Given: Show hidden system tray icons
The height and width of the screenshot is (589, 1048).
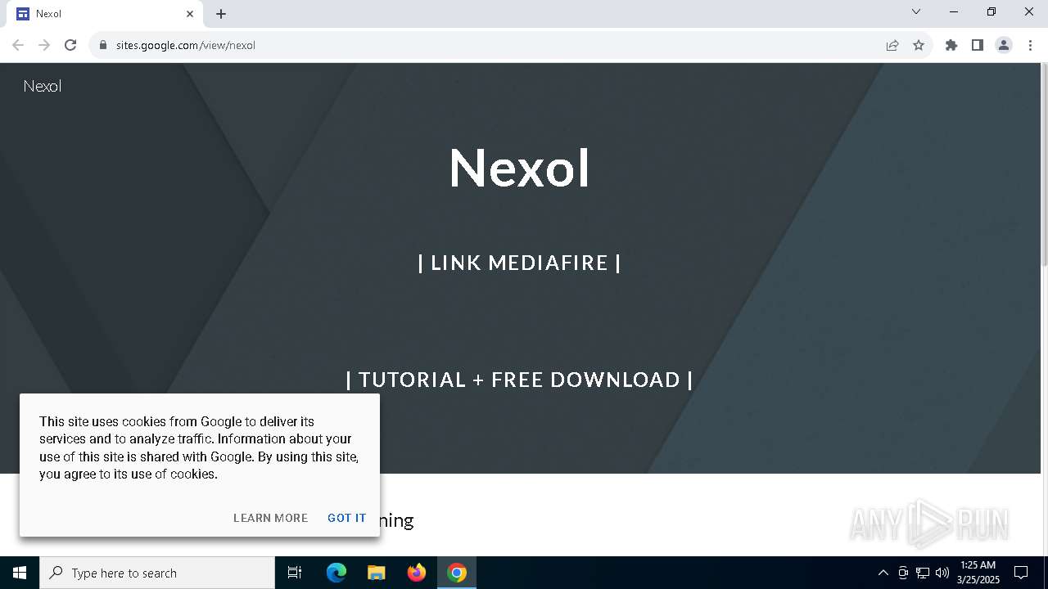Looking at the screenshot, I should click(883, 573).
